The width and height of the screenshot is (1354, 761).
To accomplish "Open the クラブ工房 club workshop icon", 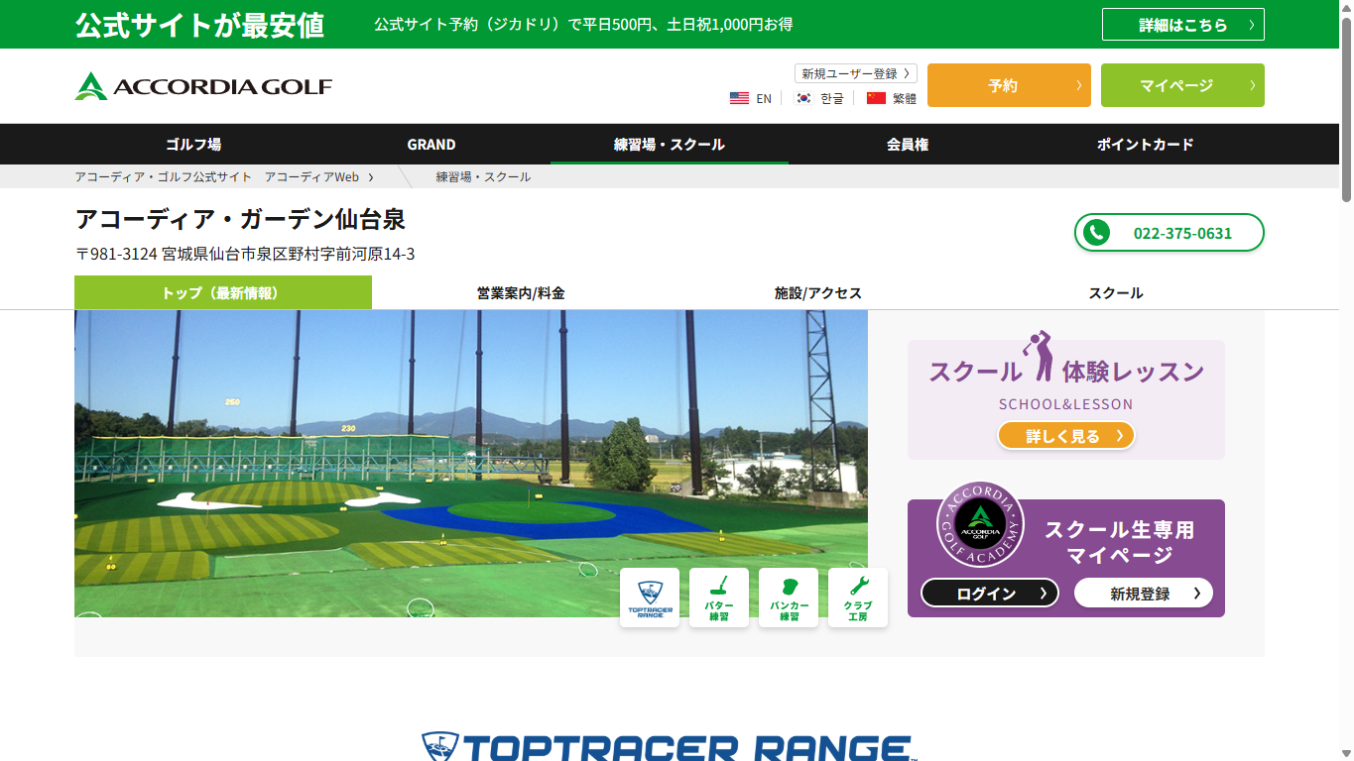I will [858, 598].
